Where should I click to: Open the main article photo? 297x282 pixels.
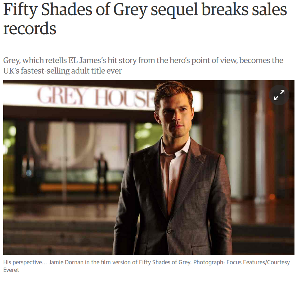(149, 167)
